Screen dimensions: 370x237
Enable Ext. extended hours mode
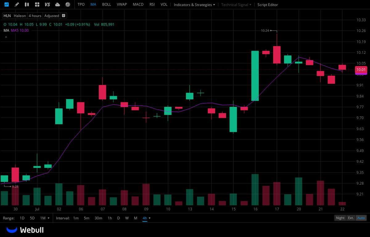click(351, 218)
